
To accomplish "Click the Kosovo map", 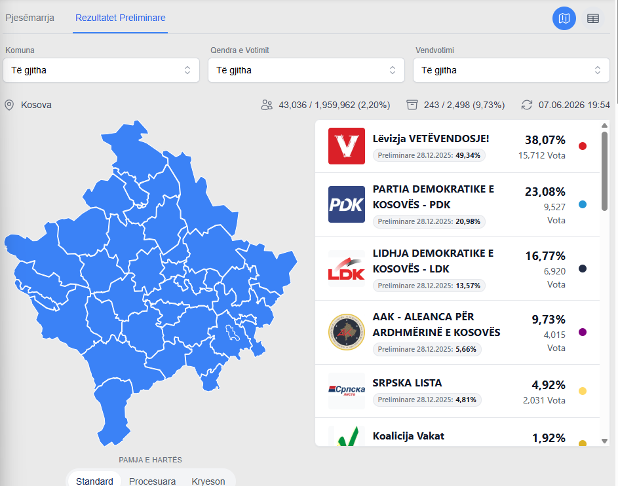I will (150, 283).
